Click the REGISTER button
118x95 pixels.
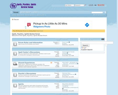point(101,5)
